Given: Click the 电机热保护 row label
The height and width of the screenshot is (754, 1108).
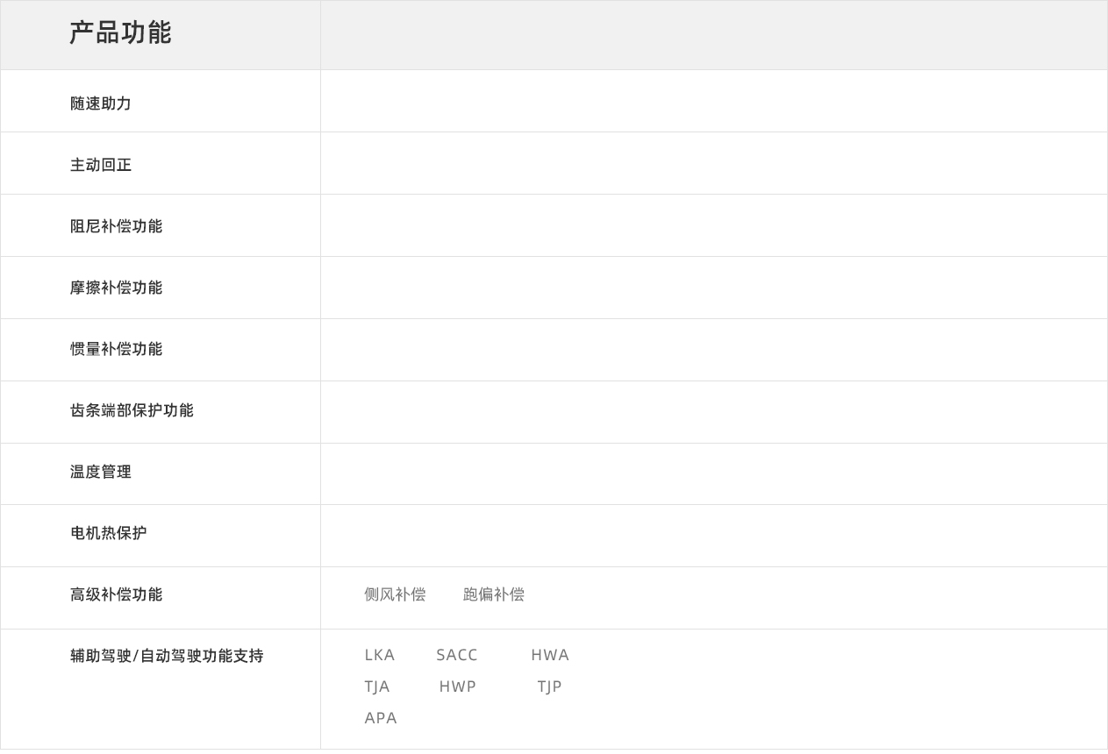Looking at the screenshot, I should 108,533.
